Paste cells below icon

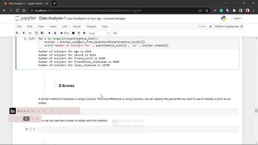(x=42, y=33)
